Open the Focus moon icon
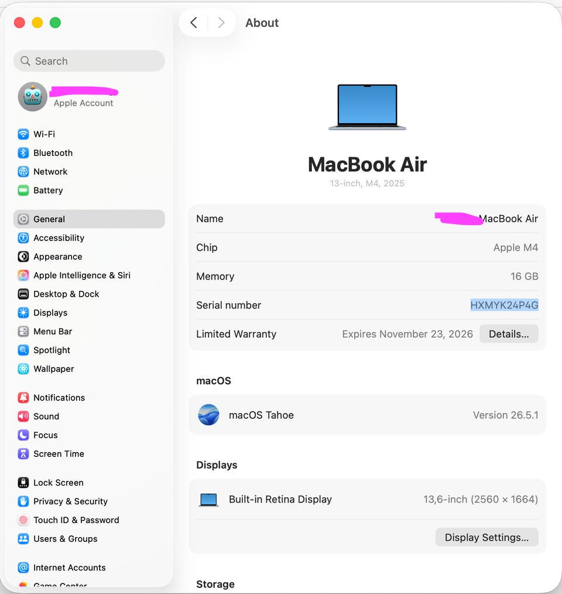Screen dimensions: 562x594 tap(23, 435)
